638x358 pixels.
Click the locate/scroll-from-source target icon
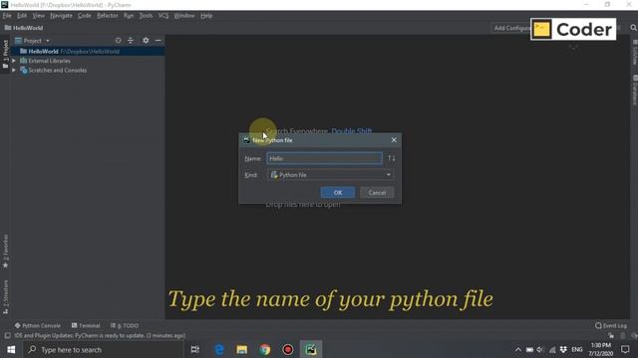118,41
